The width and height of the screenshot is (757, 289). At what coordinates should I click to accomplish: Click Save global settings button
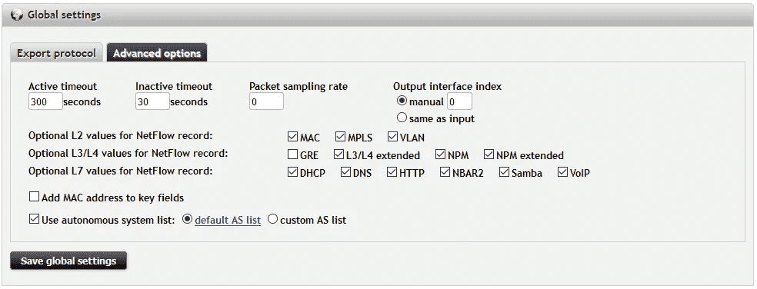point(68,261)
